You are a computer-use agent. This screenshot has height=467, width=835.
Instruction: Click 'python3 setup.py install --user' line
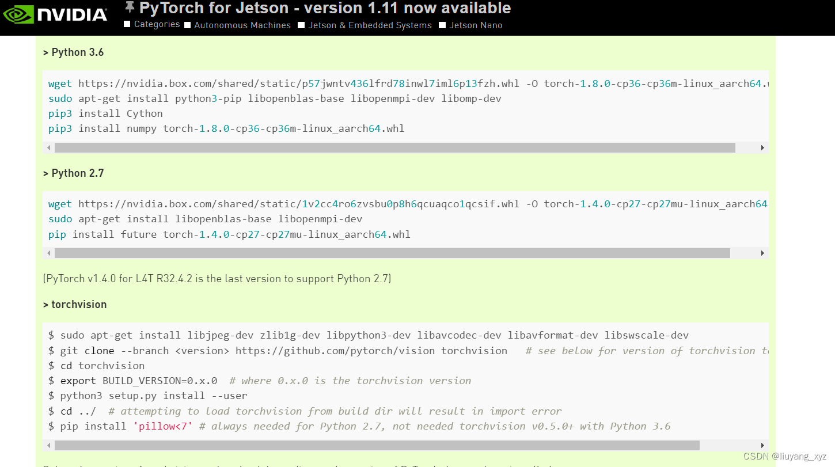[148, 396]
